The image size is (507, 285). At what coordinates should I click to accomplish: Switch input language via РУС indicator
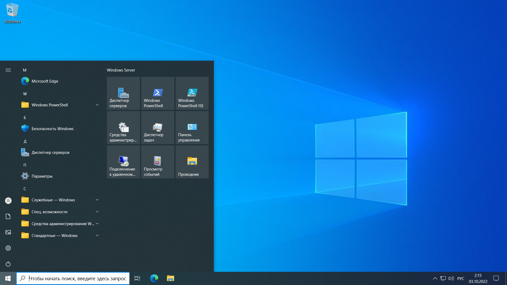461,278
